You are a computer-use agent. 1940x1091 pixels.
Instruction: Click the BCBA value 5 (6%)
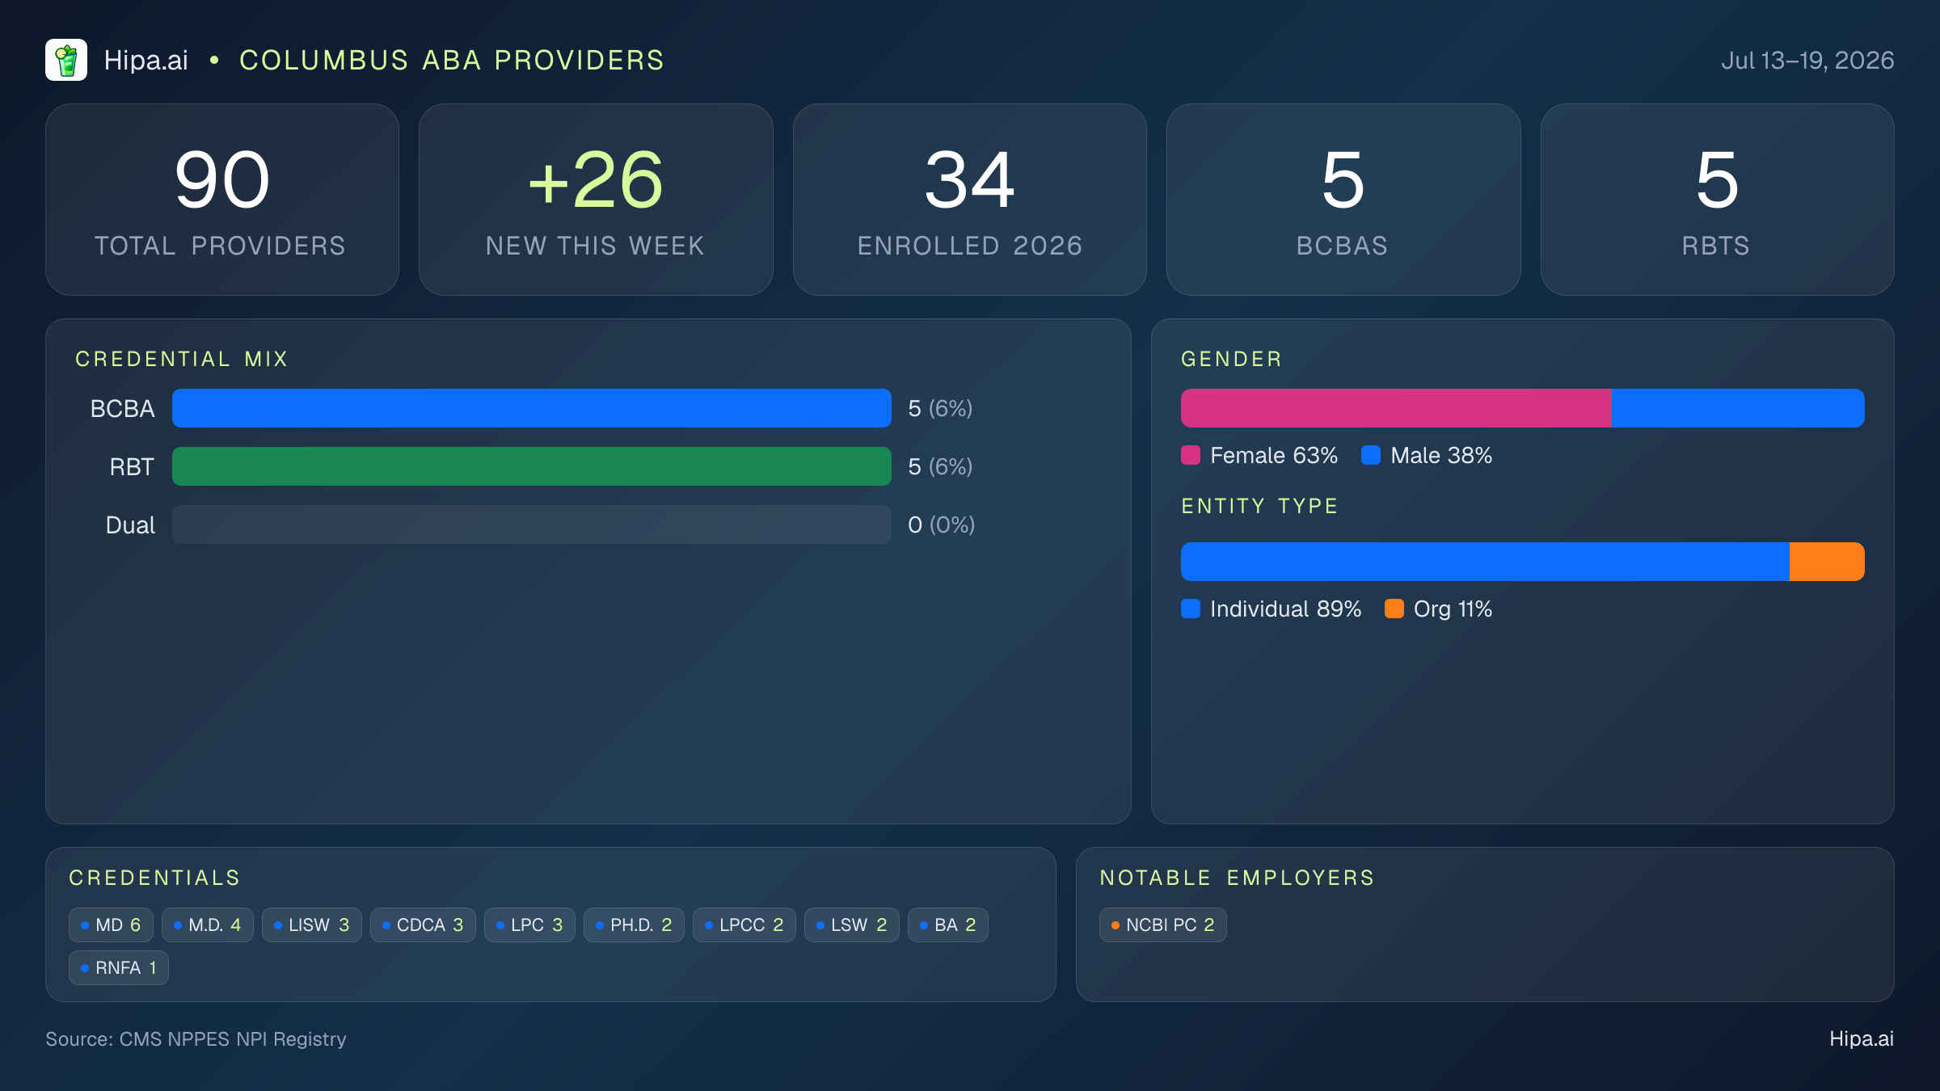pos(940,409)
